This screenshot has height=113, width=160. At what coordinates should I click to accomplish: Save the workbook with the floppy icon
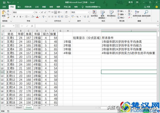pyautogui.click(x=4, y=3)
